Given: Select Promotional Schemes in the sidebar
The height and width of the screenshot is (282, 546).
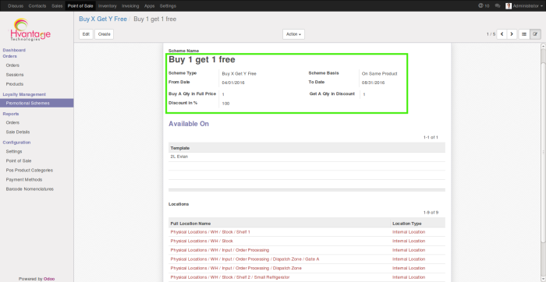Looking at the screenshot, I should click(37, 104).
